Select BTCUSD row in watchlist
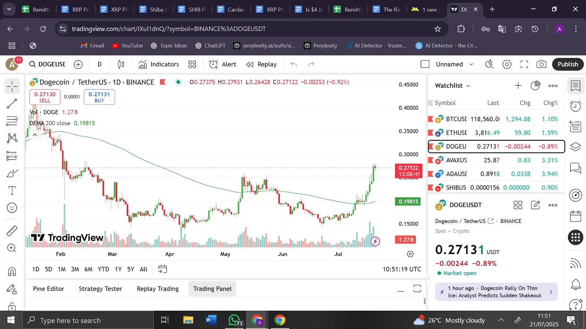 coord(496,119)
